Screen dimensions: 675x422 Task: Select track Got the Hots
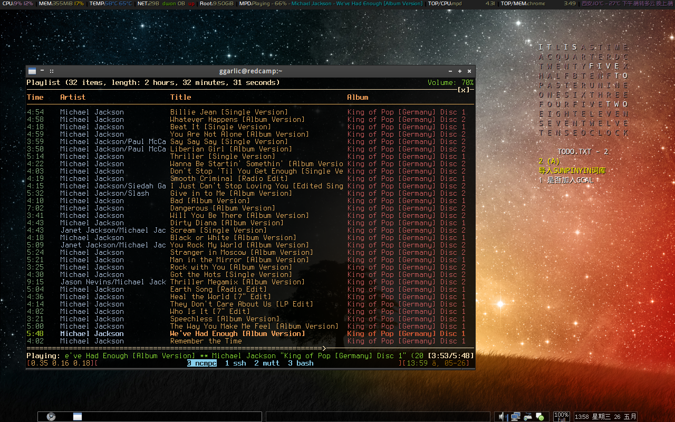click(231, 274)
